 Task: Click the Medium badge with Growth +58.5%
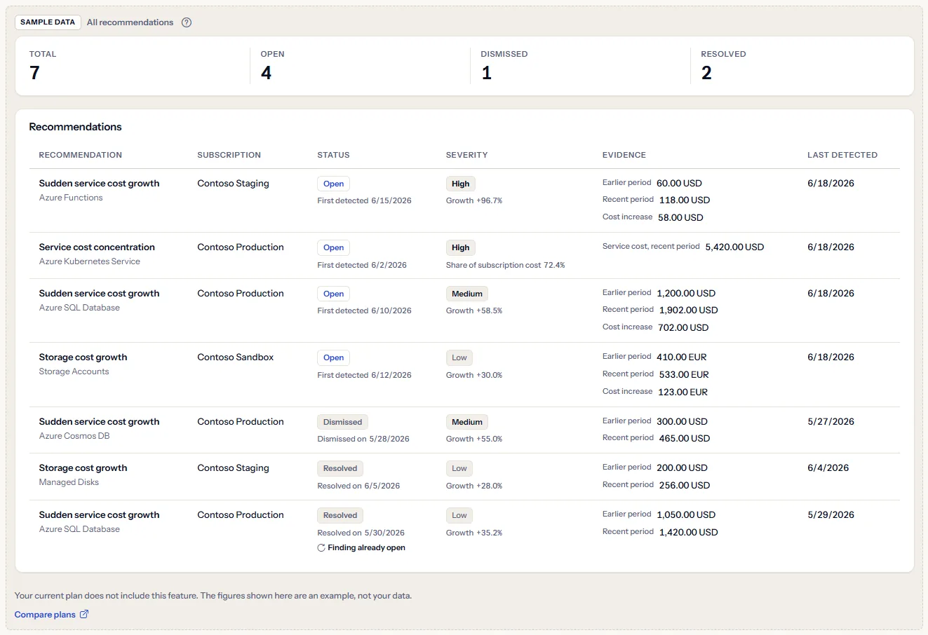[467, 294]
